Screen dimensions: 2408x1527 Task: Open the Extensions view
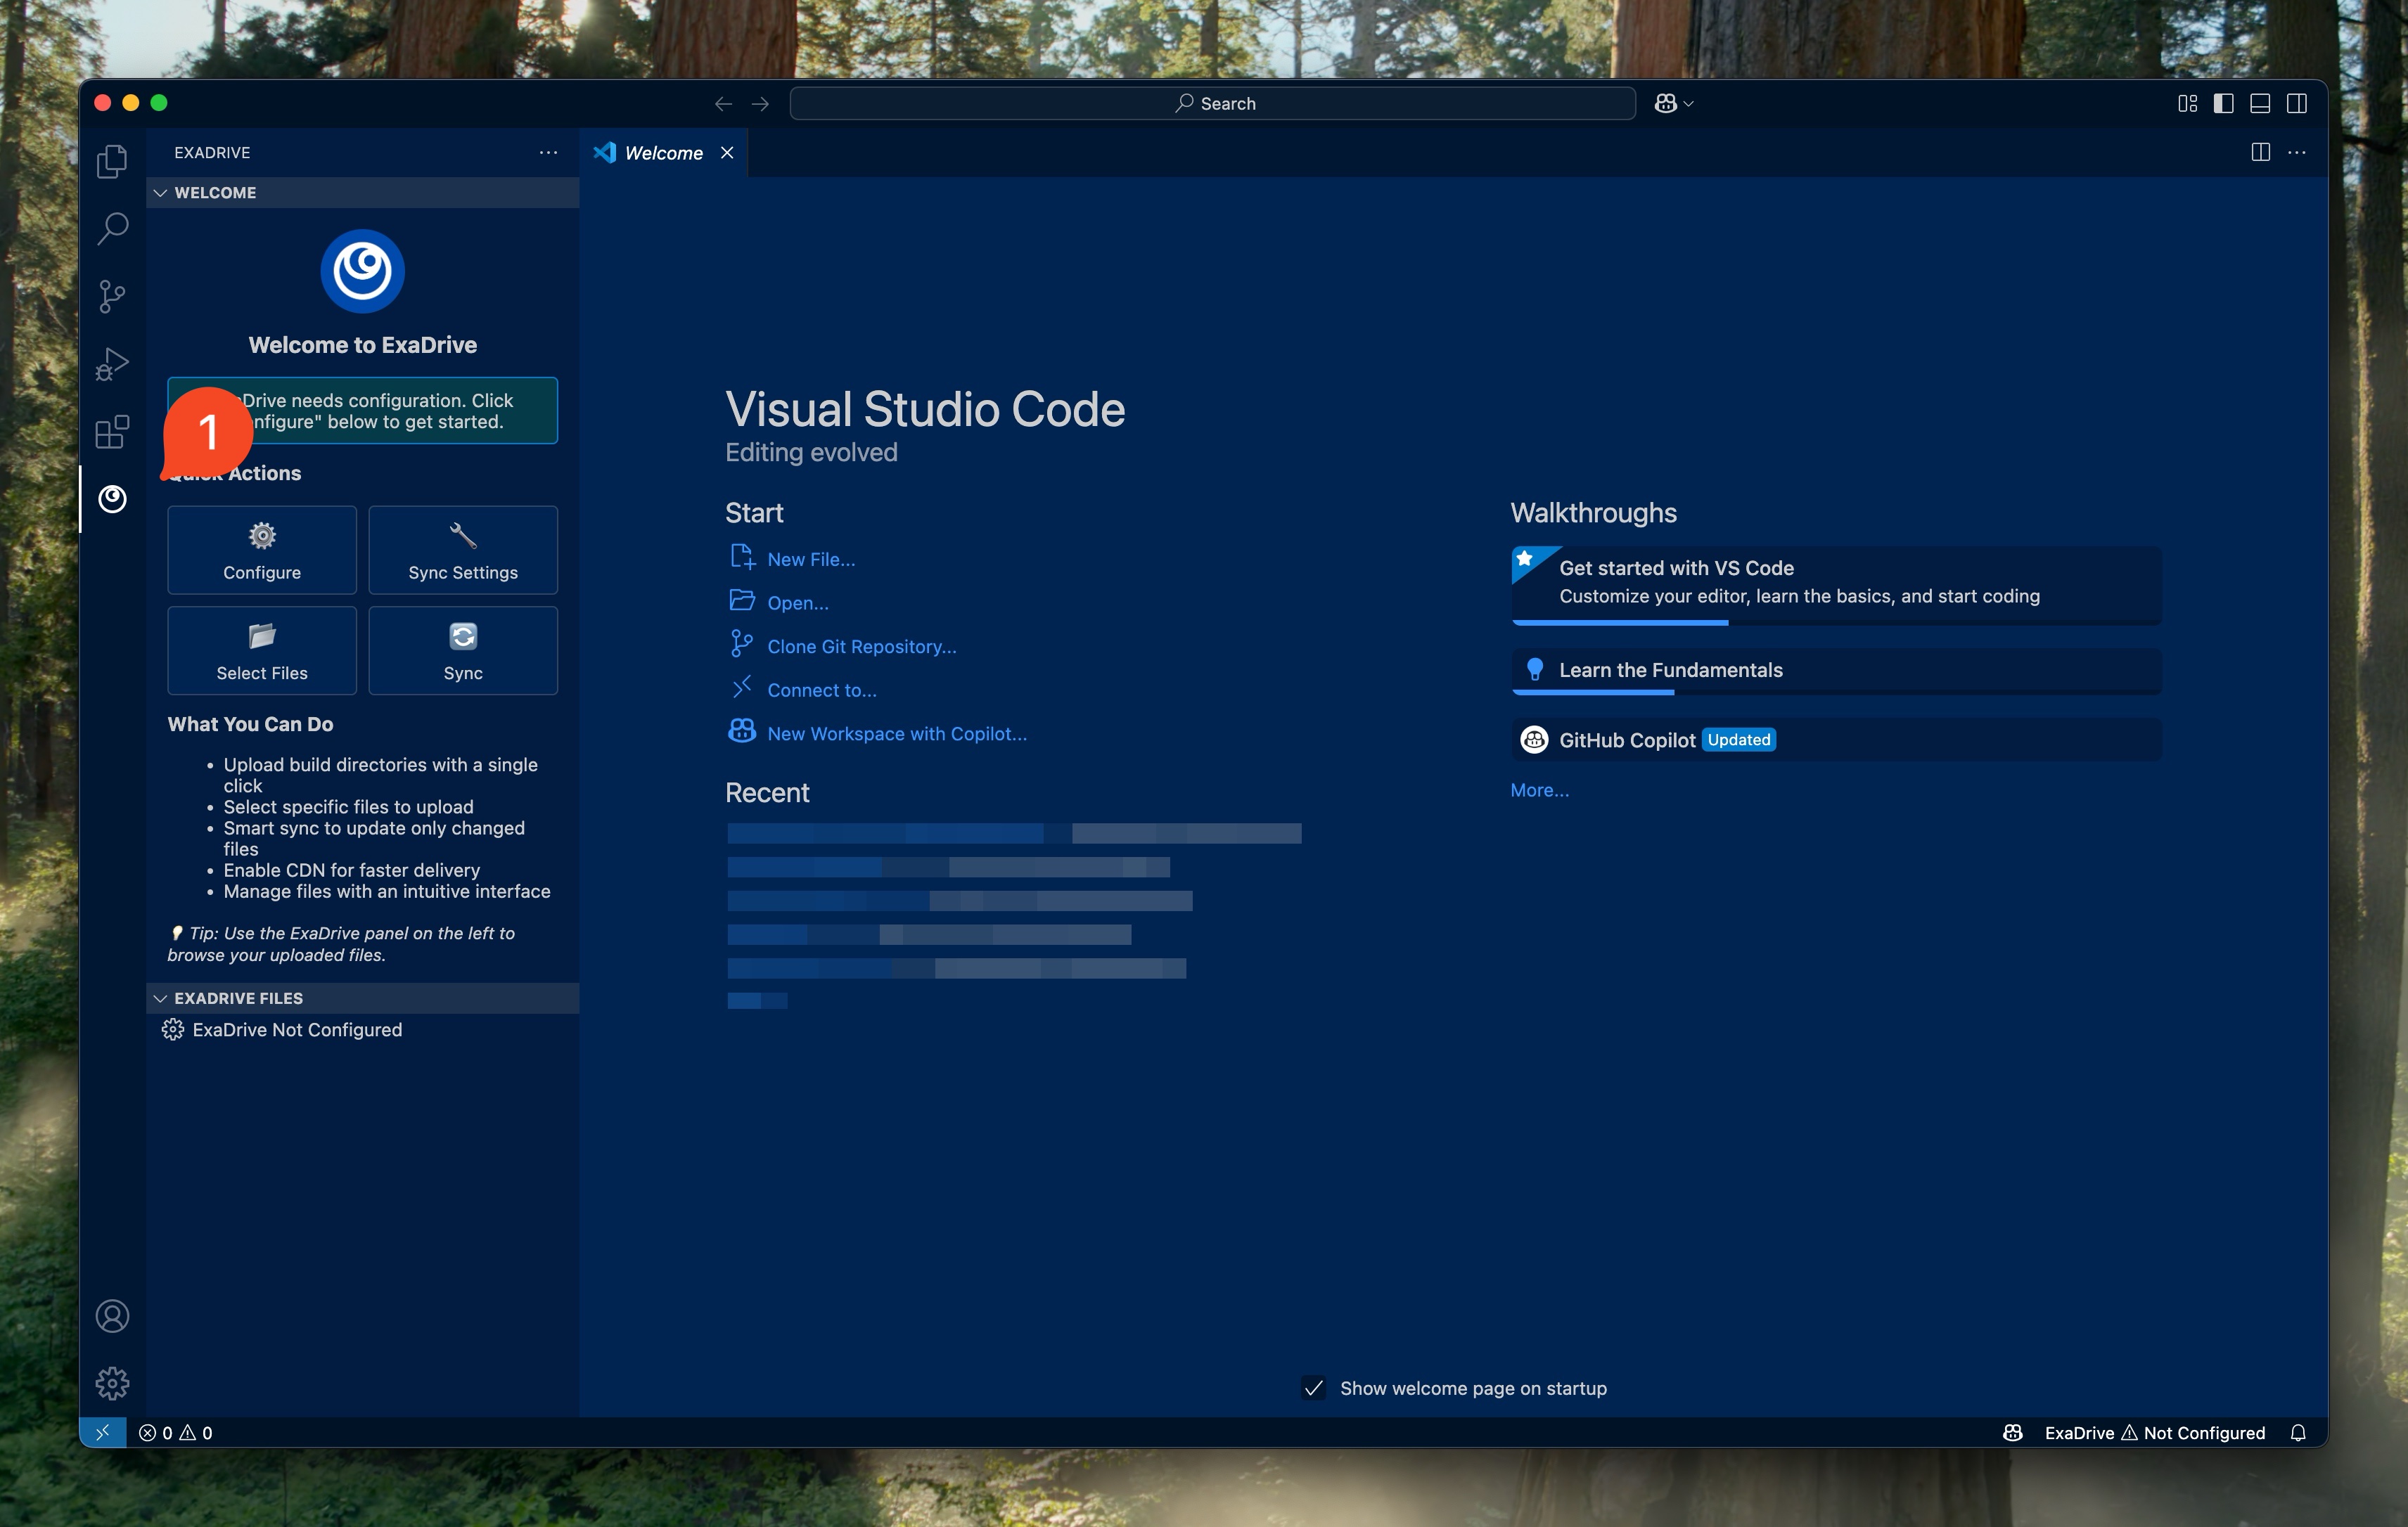(112, 432)
